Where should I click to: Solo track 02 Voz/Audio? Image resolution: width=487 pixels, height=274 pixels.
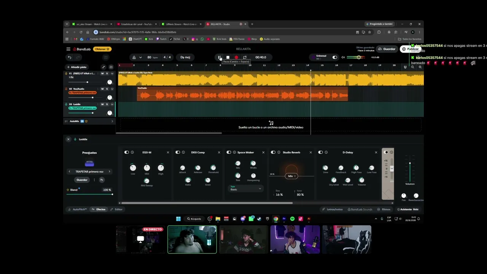(107, 89)
